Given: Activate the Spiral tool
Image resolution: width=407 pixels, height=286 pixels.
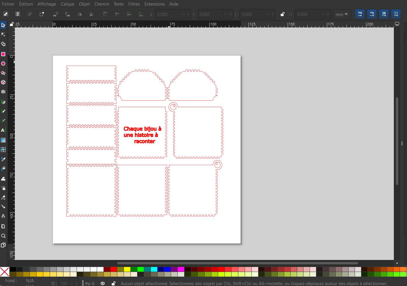Looking at the screenshot, I should coord(3,92).
